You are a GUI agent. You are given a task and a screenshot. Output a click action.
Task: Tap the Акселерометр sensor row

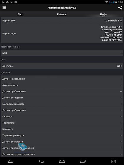pos(62,85)
